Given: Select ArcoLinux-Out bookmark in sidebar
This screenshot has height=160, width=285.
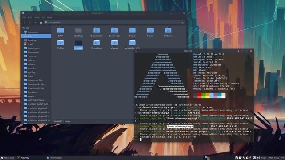Looking at the screenshot, I should pyautogui.click(x=36, y=80).
